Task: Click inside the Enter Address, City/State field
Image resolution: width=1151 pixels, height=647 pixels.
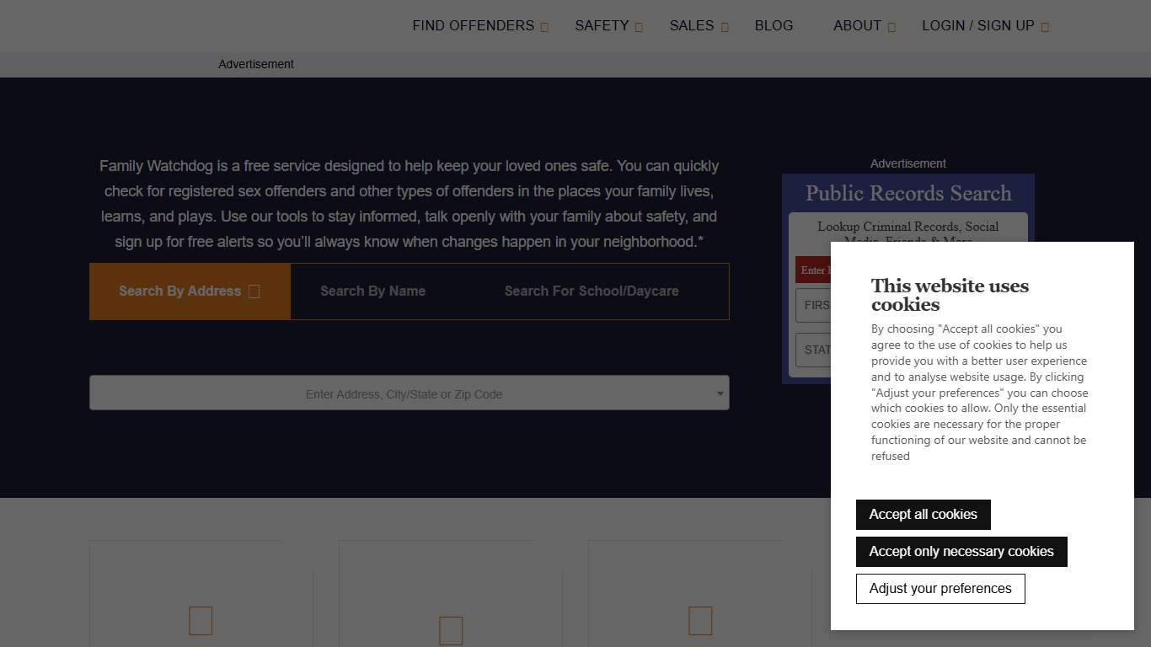Action: 404,393
